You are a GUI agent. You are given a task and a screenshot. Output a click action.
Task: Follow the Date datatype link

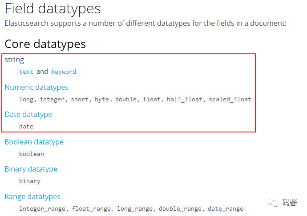tap(28, 115)
